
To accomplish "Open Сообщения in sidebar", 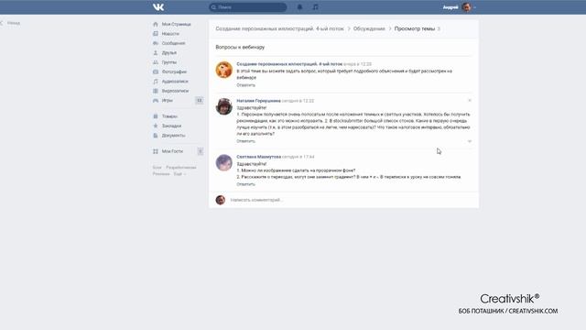I will point(173,43).
